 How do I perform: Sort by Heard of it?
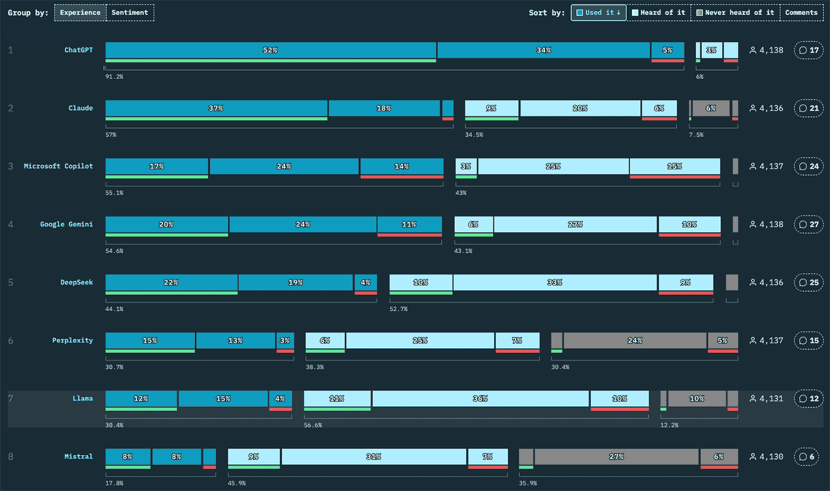658,12
